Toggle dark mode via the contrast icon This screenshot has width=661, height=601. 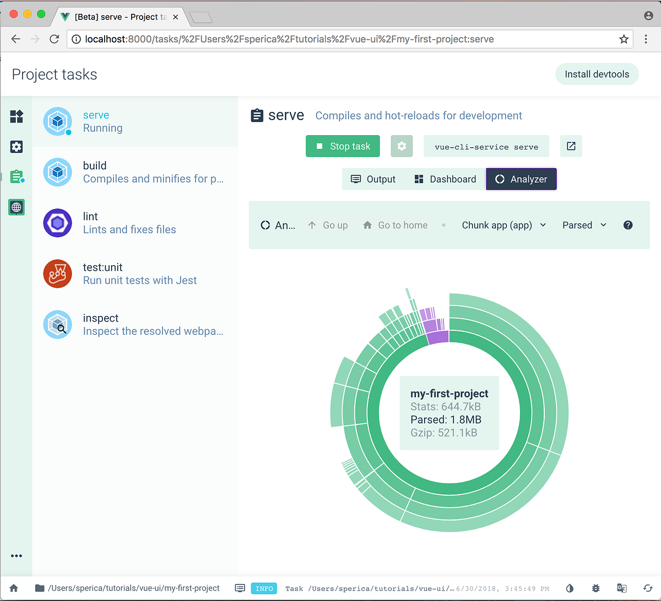coord(570,588)
